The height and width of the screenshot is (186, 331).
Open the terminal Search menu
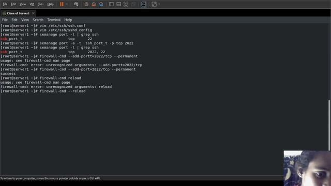point(38,20)
